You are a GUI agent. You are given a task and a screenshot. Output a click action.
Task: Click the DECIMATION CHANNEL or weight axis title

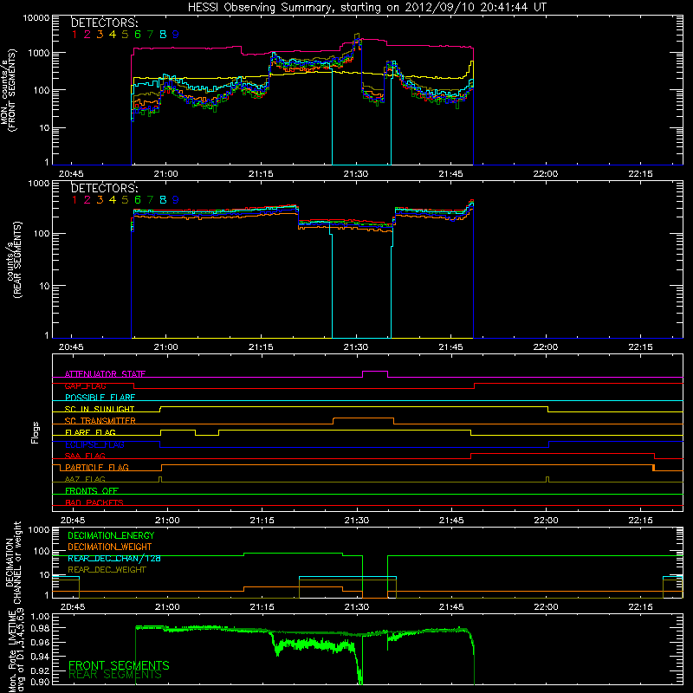pyautogui.click(x=13, y=562)
